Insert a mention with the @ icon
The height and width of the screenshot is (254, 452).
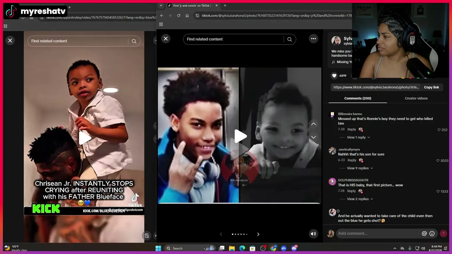[x=424, y=234]
